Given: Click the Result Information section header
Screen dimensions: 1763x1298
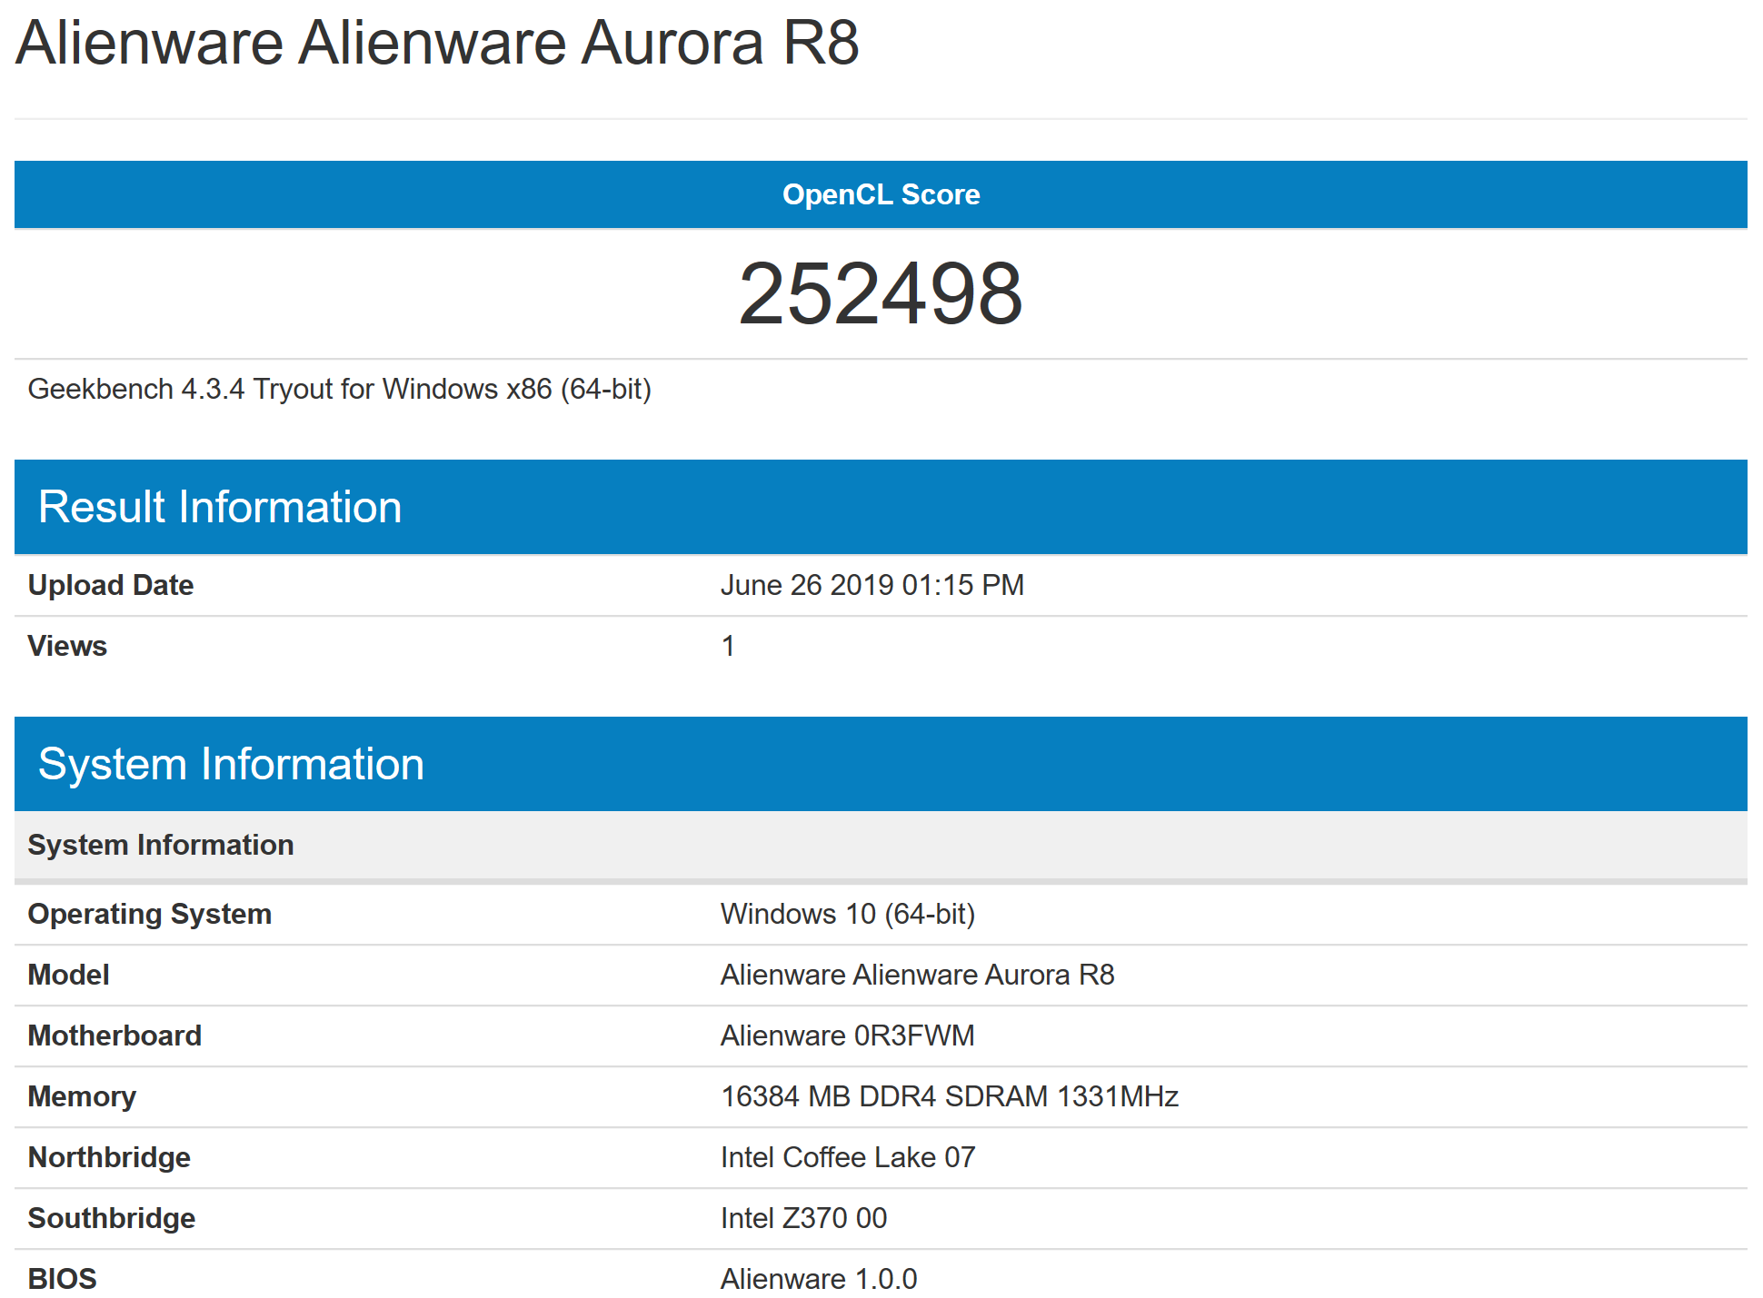Looking at the screenshot, I should pos(881,507).
